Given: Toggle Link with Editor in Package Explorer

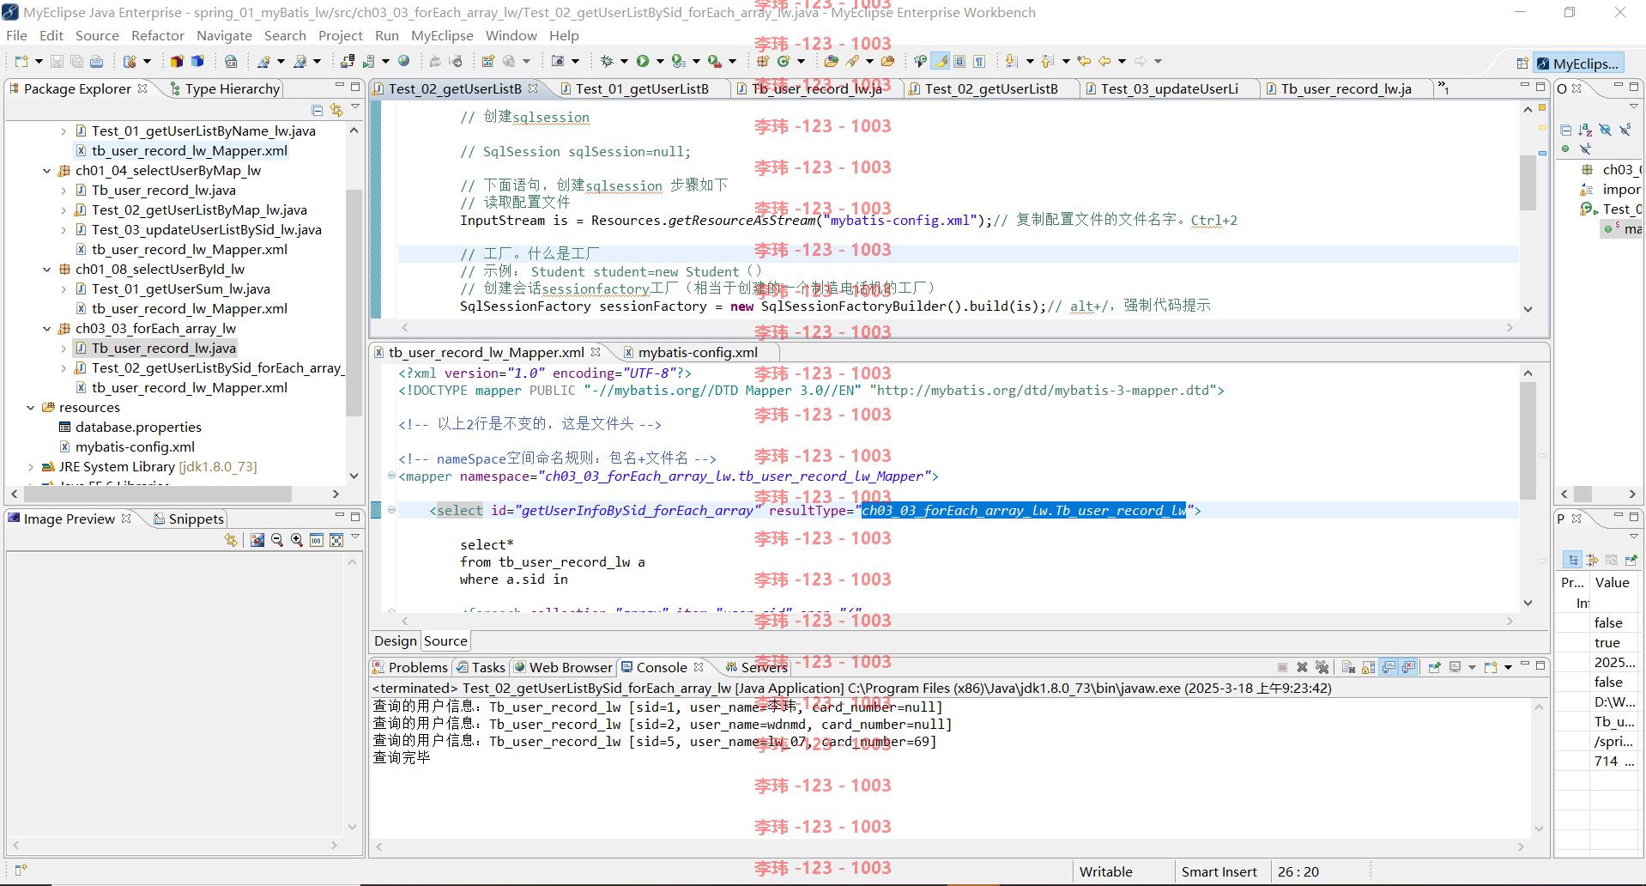Looking at the screenshot, I should (x=336, y=110).
